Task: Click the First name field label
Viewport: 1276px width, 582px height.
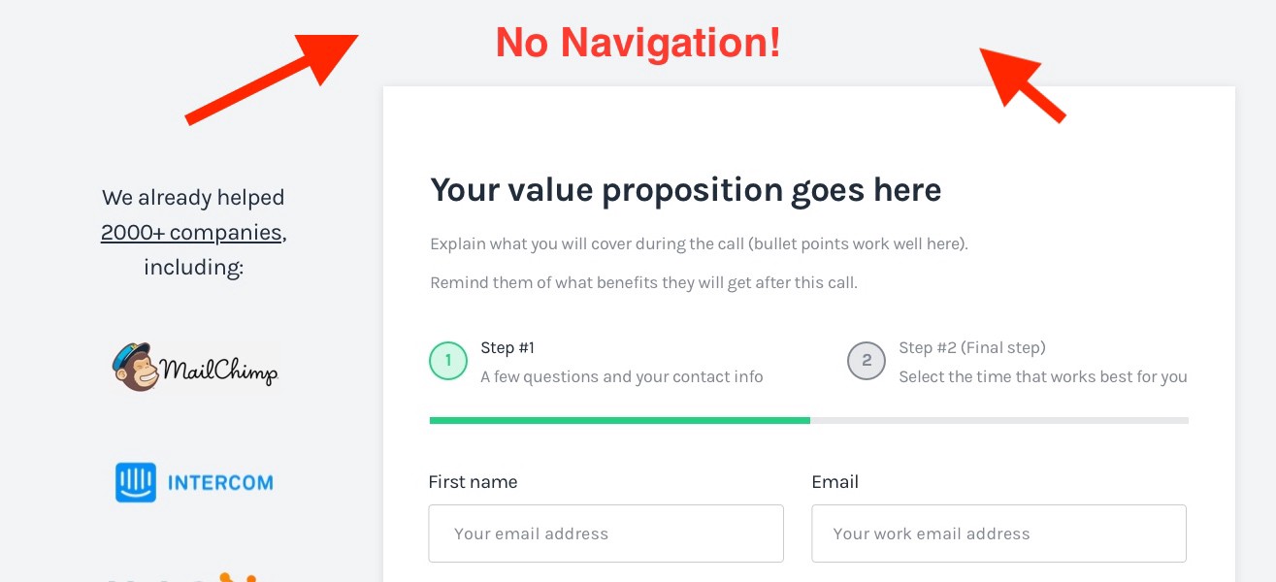Action: point(473,482)
